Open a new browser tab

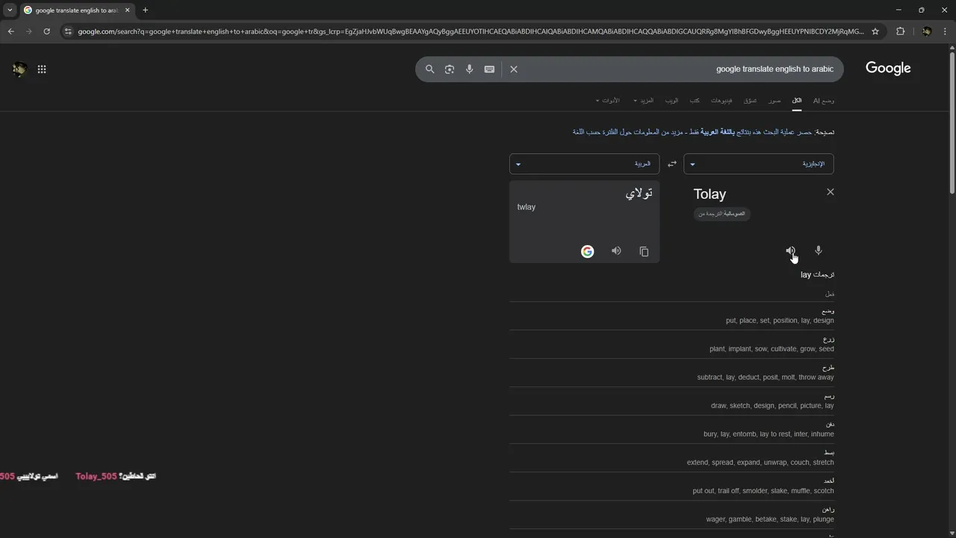coord(145,10)
